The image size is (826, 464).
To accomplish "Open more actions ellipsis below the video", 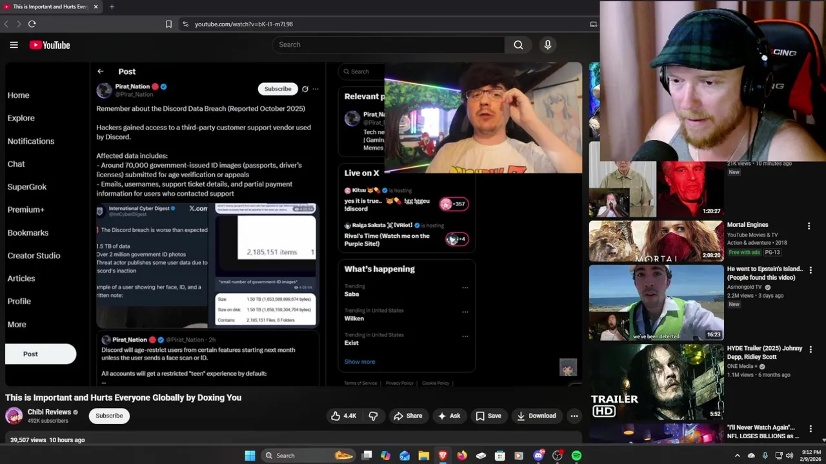I will 574,416.
